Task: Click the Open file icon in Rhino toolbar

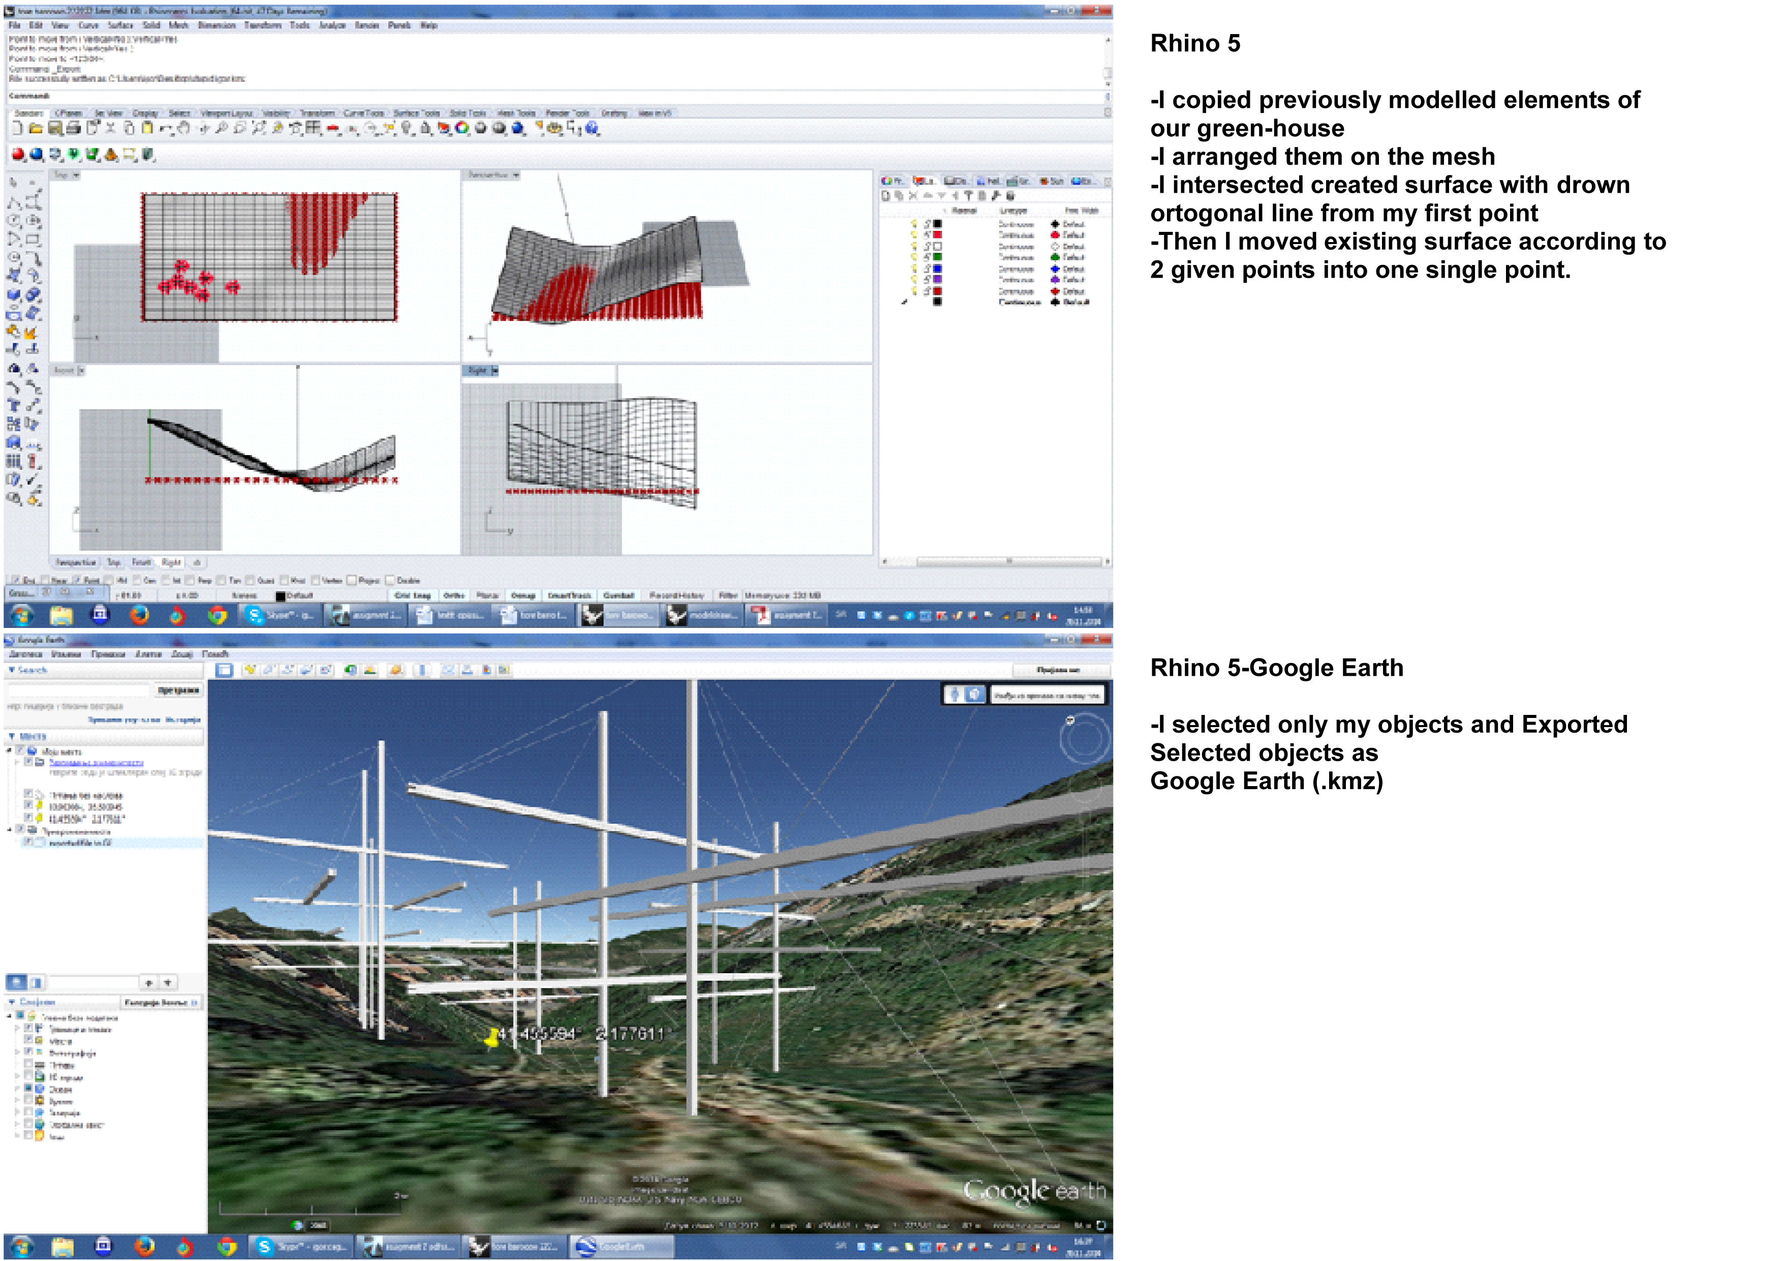Action: (36, 129)
